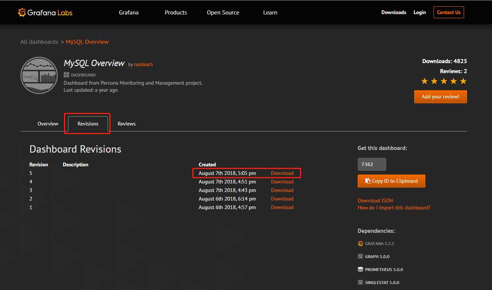The image size is (492, 290).
Task: Click the Singlestat 5.0.0 dependency icon
Action: click(360, 283)
